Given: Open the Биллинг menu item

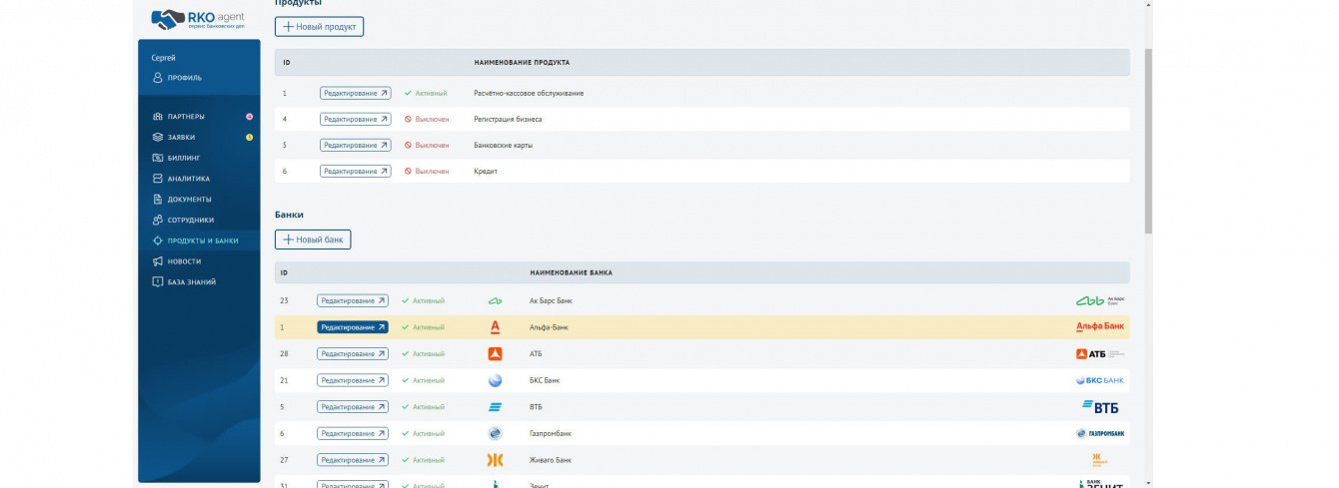Looking at the screenshot, I should click(x=184, y=158).
